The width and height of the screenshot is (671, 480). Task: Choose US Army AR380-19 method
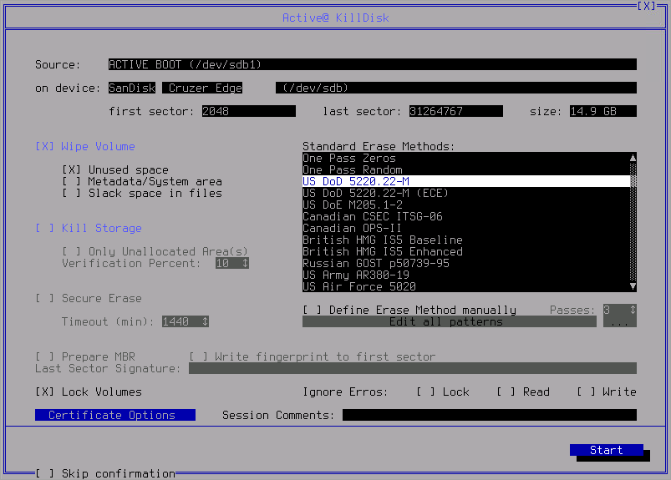(466, 275)
